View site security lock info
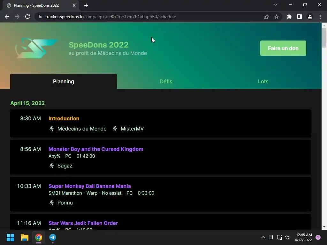The width and height of the screenshot is (327, 245). coord(40,17)
